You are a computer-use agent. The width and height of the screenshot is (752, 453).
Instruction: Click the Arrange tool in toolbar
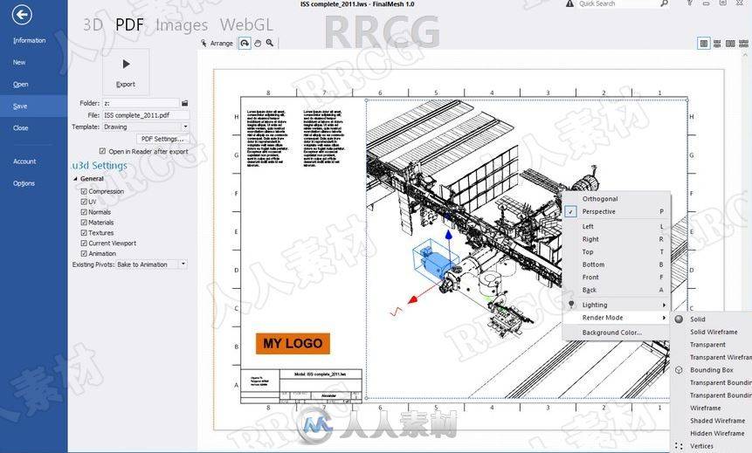pos(217,43)
